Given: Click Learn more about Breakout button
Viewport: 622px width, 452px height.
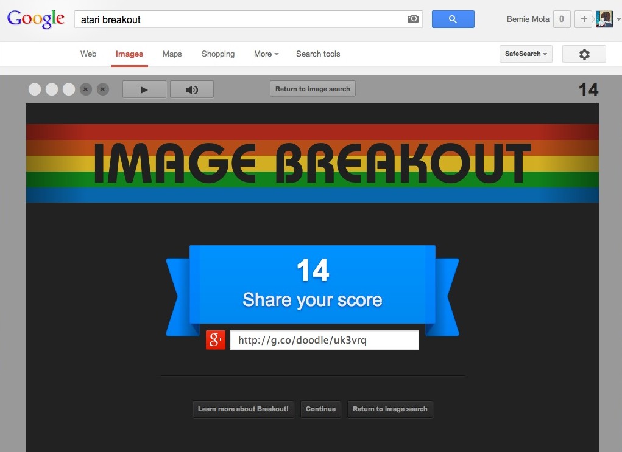Looking at the screenshot, I should click(243, 409).
